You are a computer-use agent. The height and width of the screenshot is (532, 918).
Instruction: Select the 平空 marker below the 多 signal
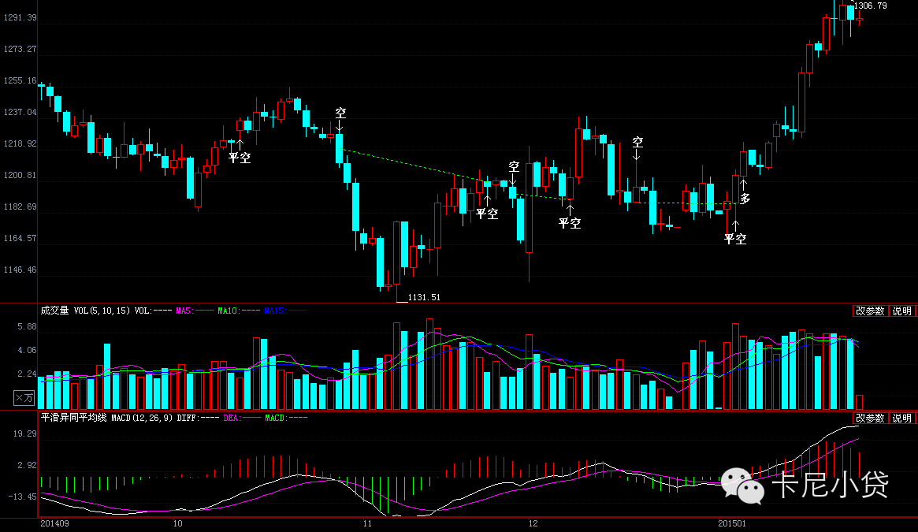(735, 239)
